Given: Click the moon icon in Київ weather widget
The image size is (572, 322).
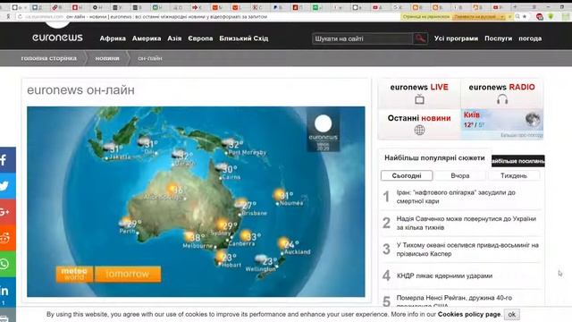Looking at the screenshot, I should (x=533, y=119).
